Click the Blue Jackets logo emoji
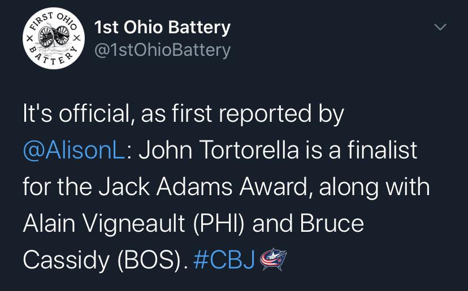 click(x=273, y=259)
